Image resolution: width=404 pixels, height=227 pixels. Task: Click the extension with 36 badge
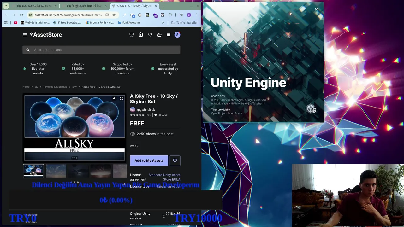(x=155, y=15)
